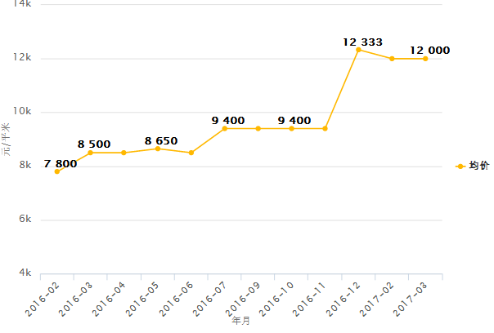Click the 元/平米 y-axis title
The height and width of the screenshot is (333, 494).
7,139
